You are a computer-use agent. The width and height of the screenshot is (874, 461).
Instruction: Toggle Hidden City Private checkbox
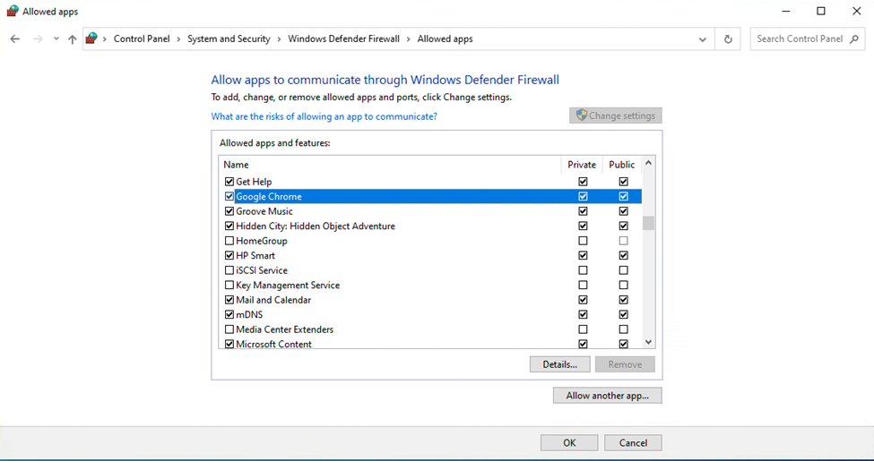pos(583,226)
